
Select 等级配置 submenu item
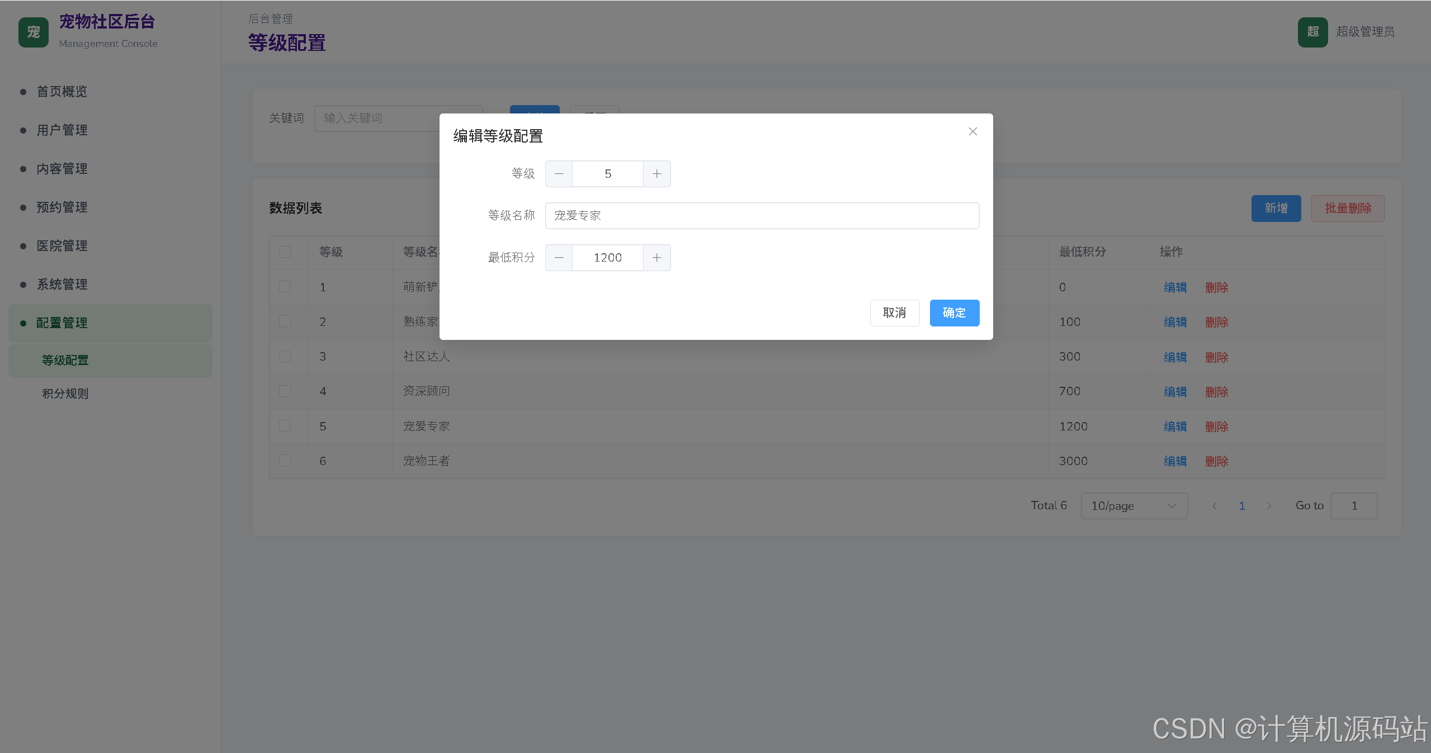pos(110,361)
